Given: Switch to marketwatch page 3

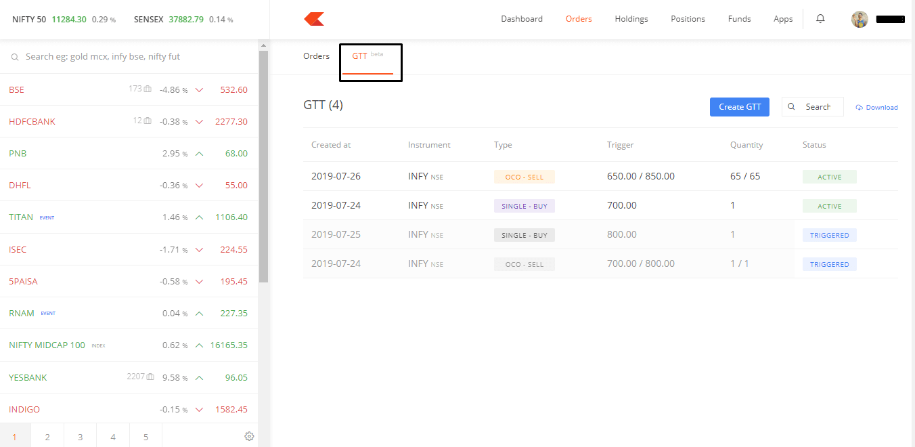Looking at the screenshot, I should [x=80, y=437].
